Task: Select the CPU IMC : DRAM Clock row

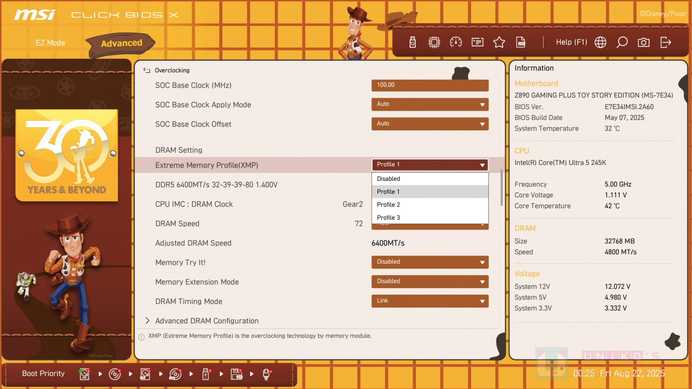Action: click(x=319, y=204)
